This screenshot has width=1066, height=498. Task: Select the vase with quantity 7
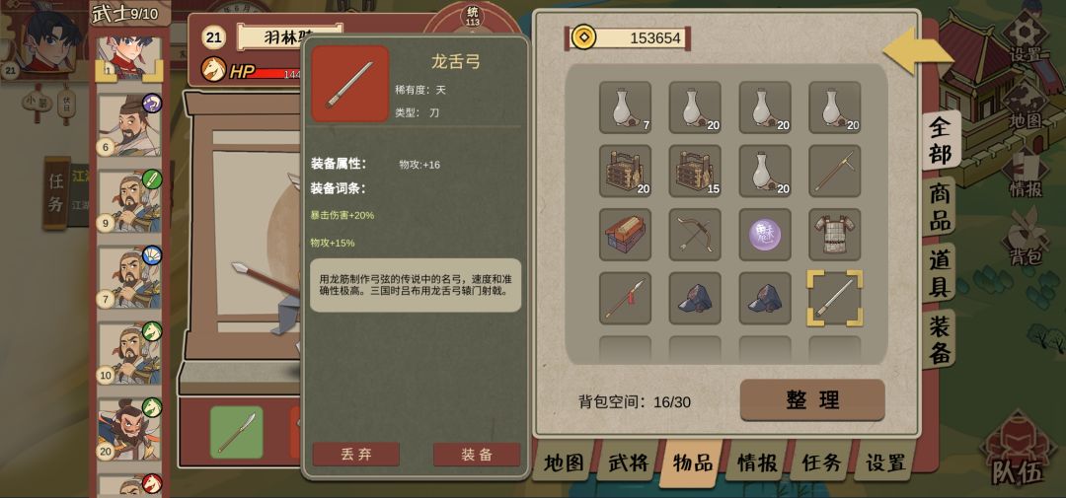625,107
